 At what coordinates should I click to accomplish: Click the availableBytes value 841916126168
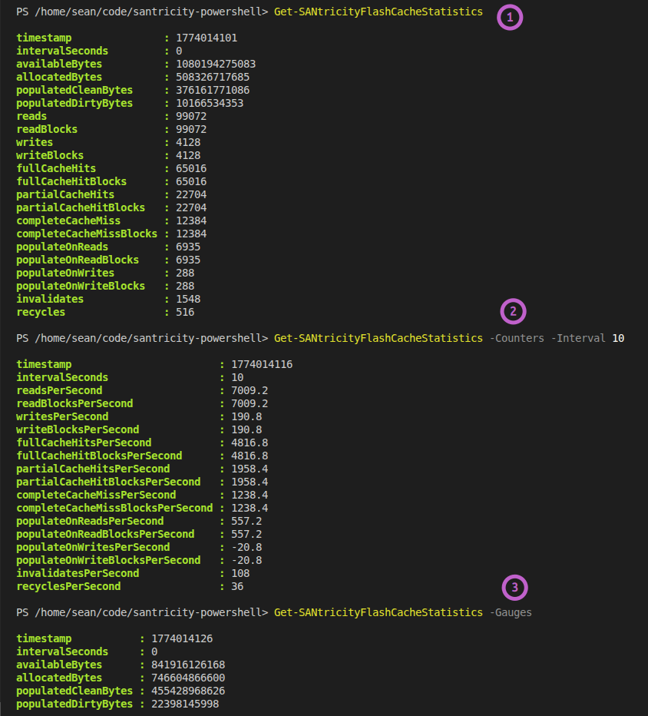[188, 665]
